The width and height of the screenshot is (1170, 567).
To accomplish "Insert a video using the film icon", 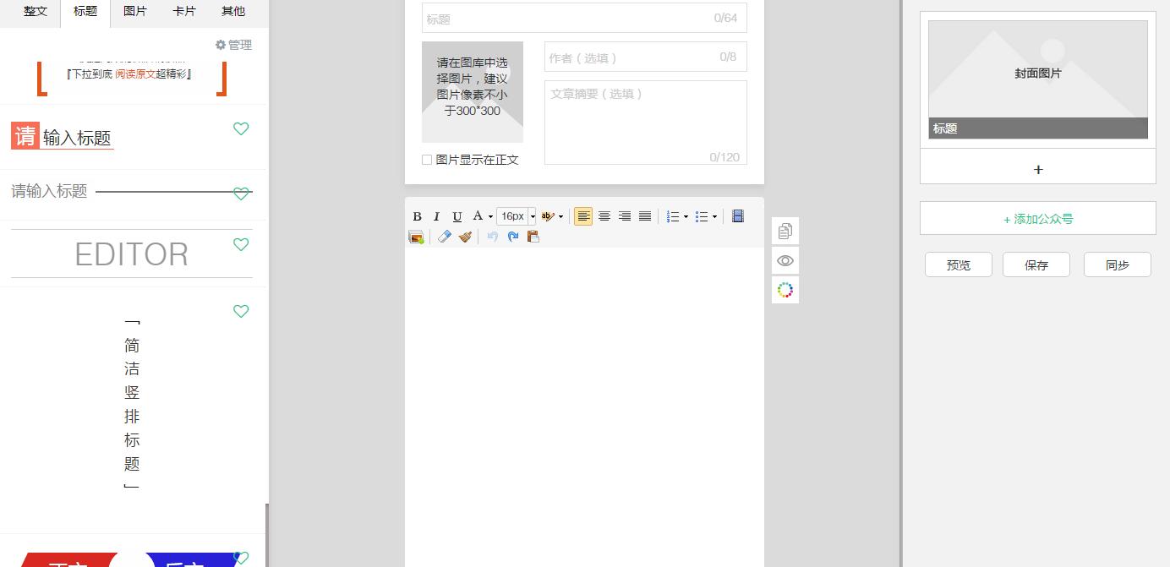I will (737, 215).
